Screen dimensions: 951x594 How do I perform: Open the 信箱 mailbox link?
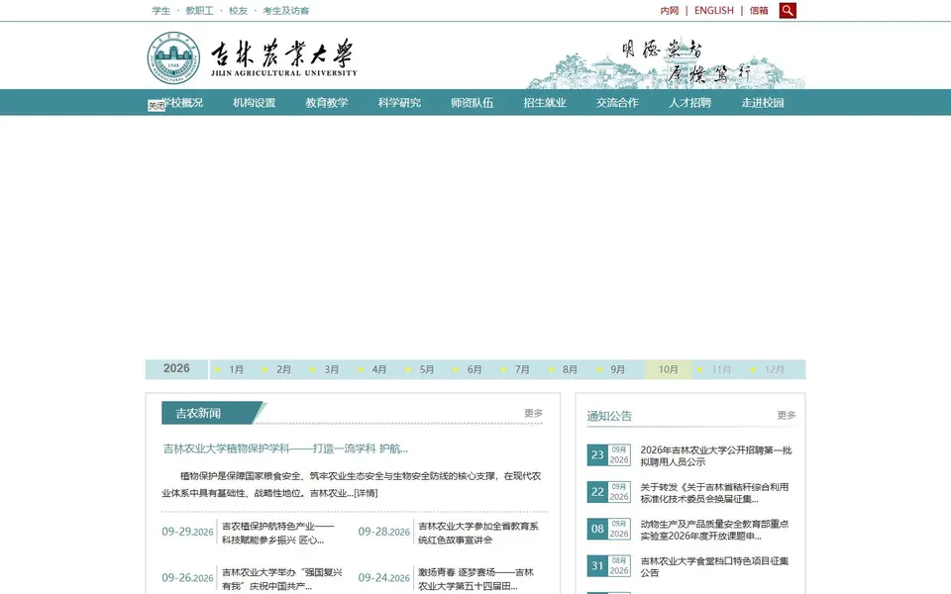[759, 10]
